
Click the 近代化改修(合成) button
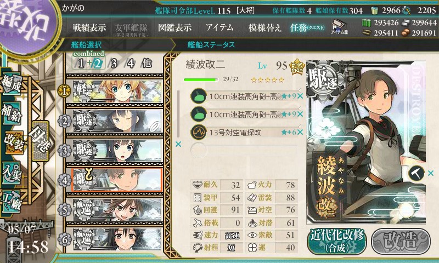click(x=337, y=241)
